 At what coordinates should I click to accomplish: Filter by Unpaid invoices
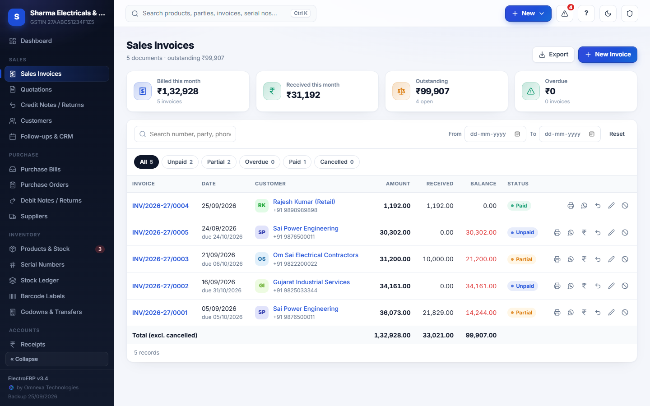180,162
